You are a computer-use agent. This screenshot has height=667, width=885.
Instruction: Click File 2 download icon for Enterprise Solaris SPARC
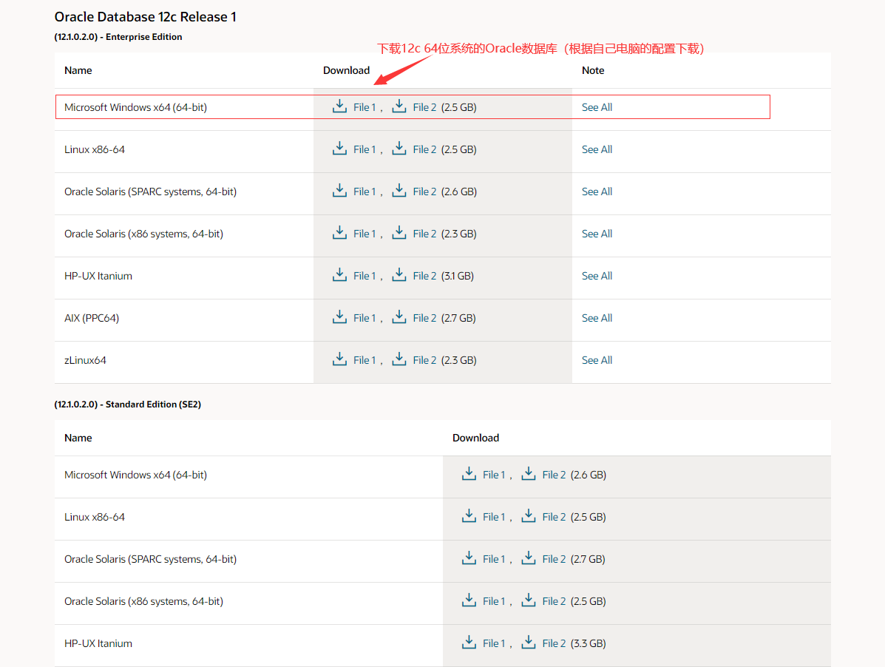(x=399, y=191)
